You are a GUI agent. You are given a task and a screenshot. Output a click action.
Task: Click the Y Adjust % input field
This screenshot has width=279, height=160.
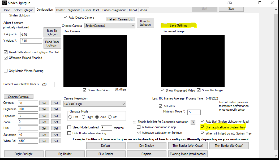(x=31, y=41)
